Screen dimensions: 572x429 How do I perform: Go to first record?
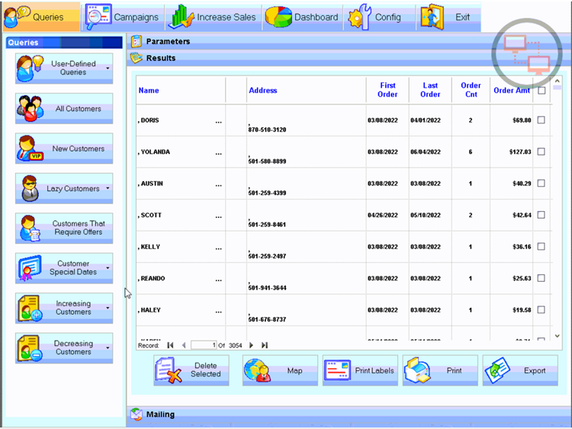pyautogui.click(x=170, y=345)
